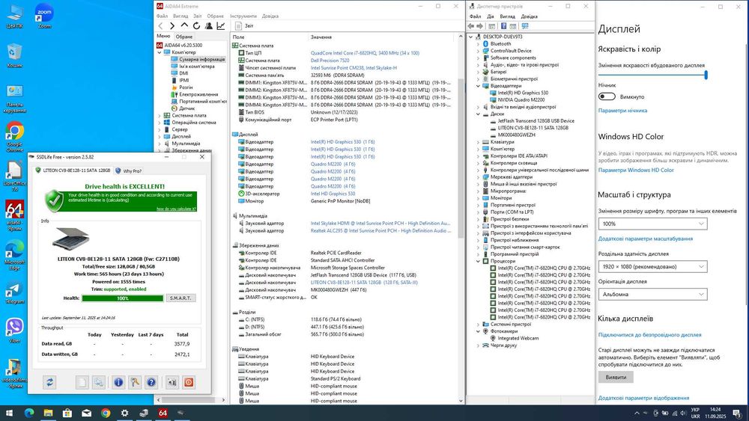Open the Файл menu in AIDA64
749x421 pixels.
(162, 16)
